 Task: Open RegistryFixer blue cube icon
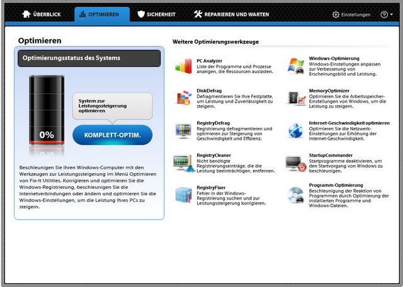pyautogui.click(x=183, y=195)
